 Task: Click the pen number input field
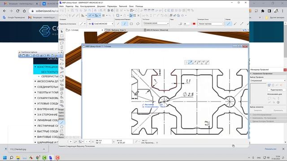pyautogui.click(x=187, y=24)
